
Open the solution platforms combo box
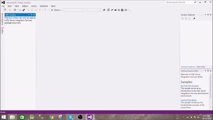[94, 10]
